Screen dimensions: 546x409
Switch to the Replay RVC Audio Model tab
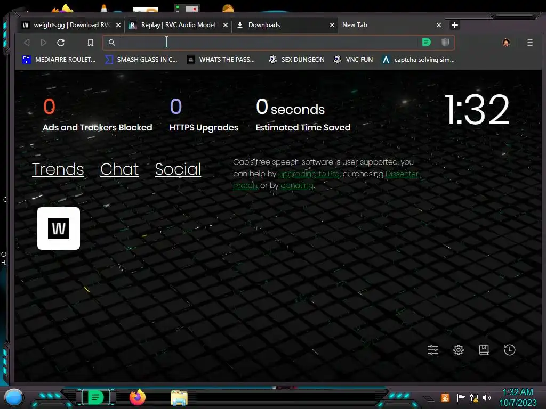click(x=178, y=25)
